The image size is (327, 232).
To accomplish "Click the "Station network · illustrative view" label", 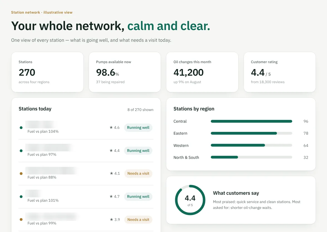I will [x=42, y=12].
